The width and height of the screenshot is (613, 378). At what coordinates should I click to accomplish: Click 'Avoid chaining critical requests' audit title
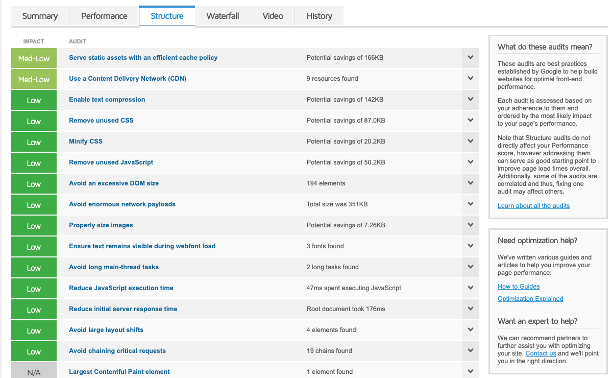[117, 351]
